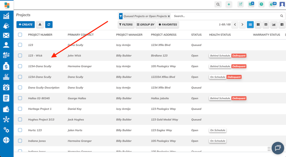Click the search bar magnifier icon

282,16
